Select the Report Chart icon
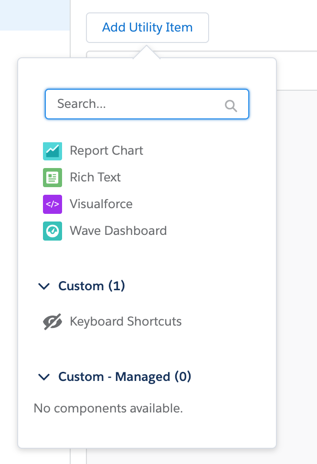Screen dimensions: 317x464 tap(53, 151)
